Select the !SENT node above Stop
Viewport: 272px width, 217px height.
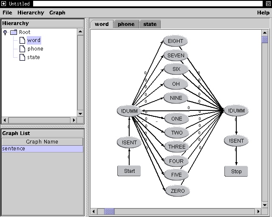[x=236, y=141]
